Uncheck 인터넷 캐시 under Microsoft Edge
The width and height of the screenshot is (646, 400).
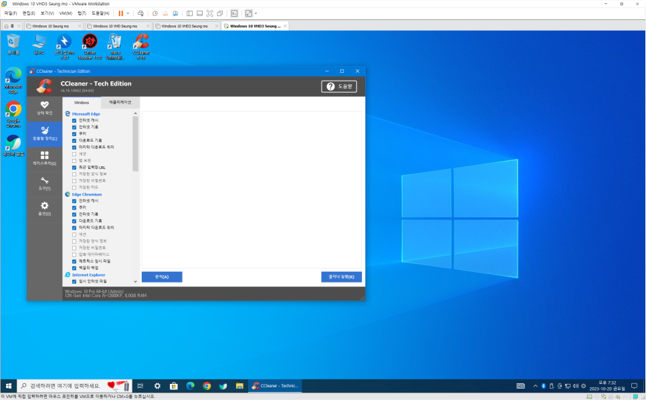pos(74,121)
